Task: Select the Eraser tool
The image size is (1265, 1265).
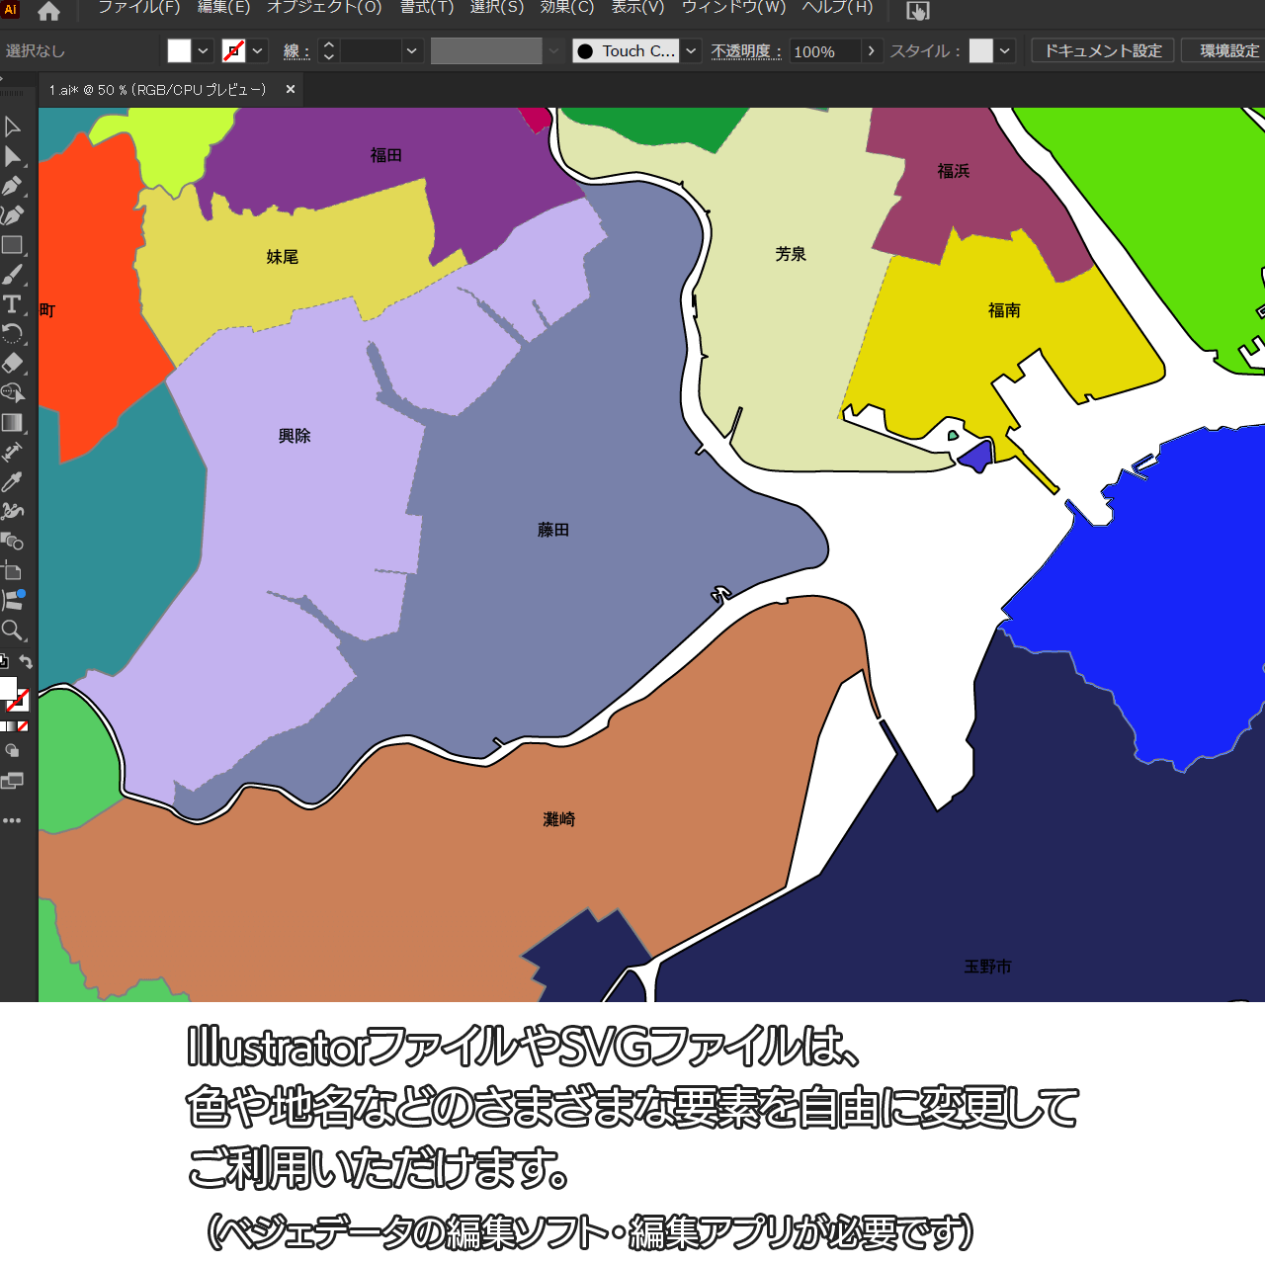Action: (x=12, y=363)
